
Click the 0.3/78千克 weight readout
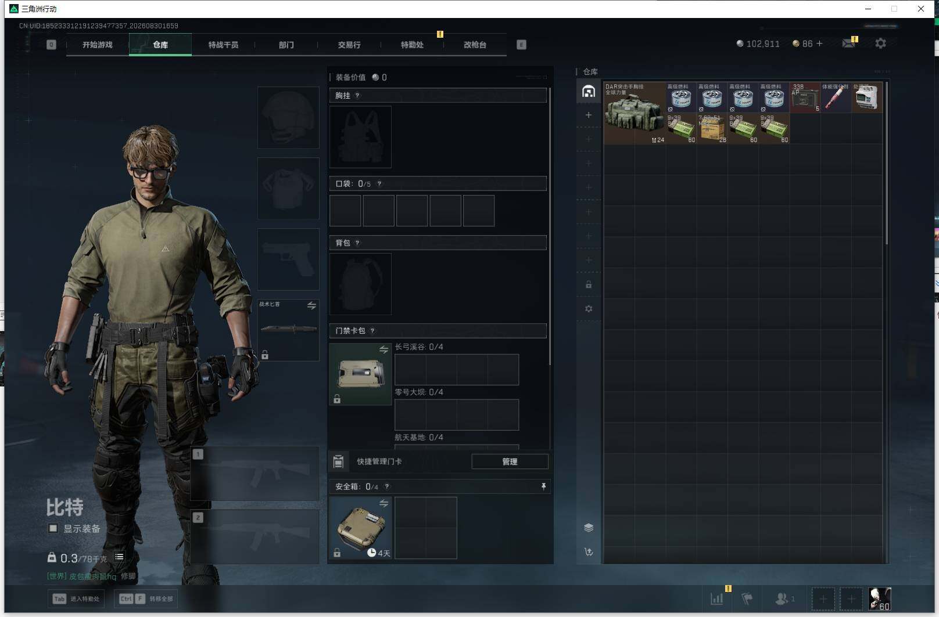78,558
